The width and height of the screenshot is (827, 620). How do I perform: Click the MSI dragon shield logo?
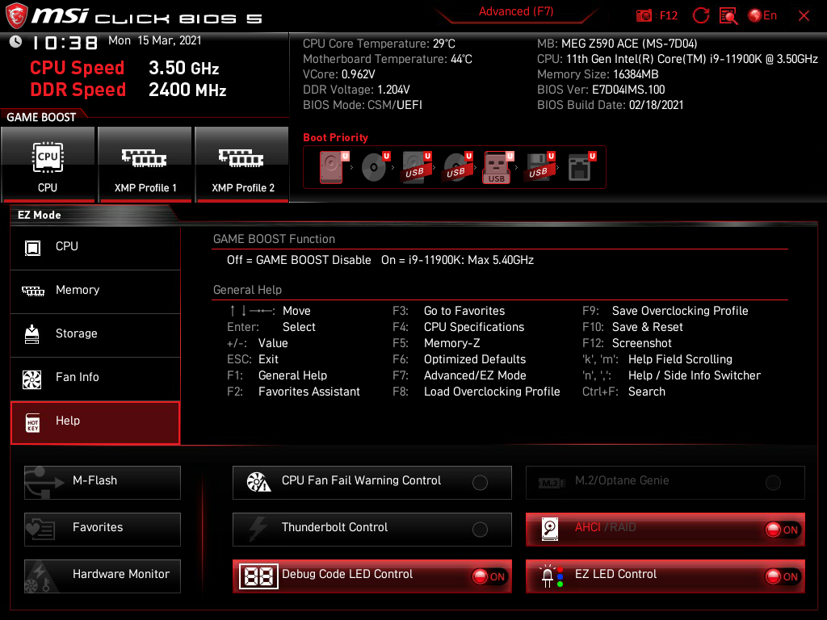(16, 15)
